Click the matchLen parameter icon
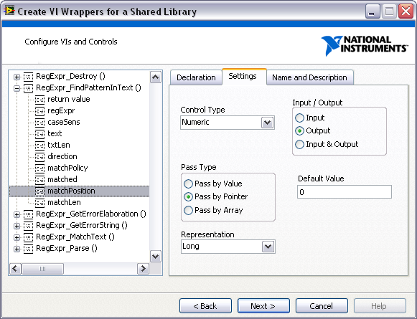This screenshot has height=319, width=417. 40,203
